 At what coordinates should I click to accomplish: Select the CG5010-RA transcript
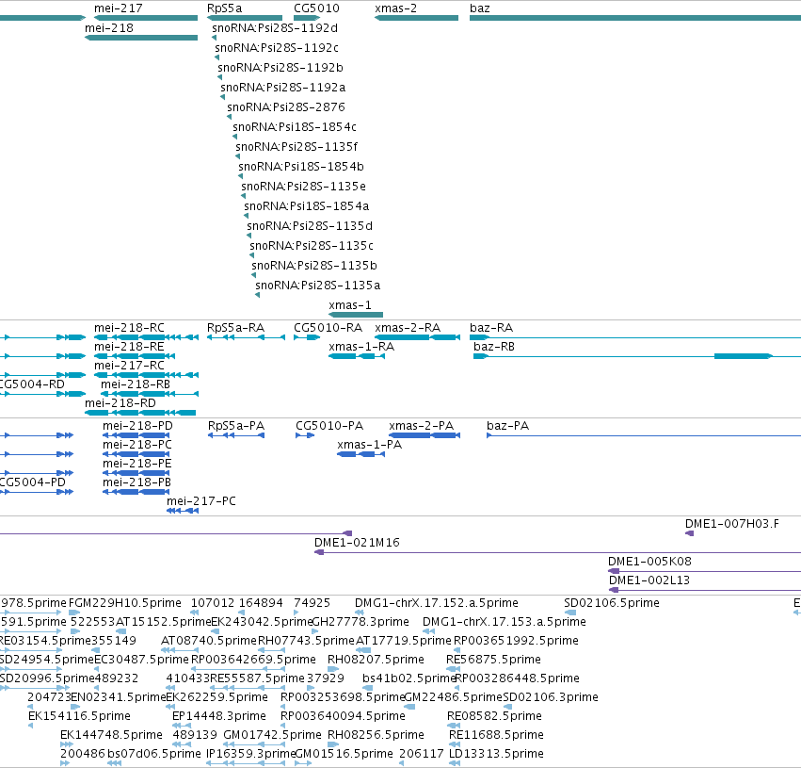(307, 337)
